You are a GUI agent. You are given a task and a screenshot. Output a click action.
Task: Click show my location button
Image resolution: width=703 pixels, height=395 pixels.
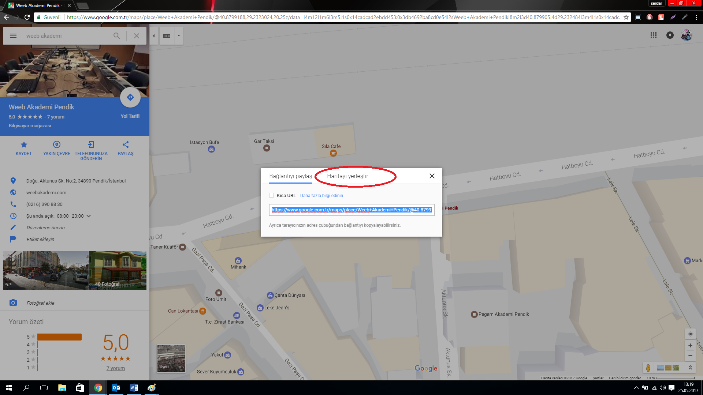(691, 334)
